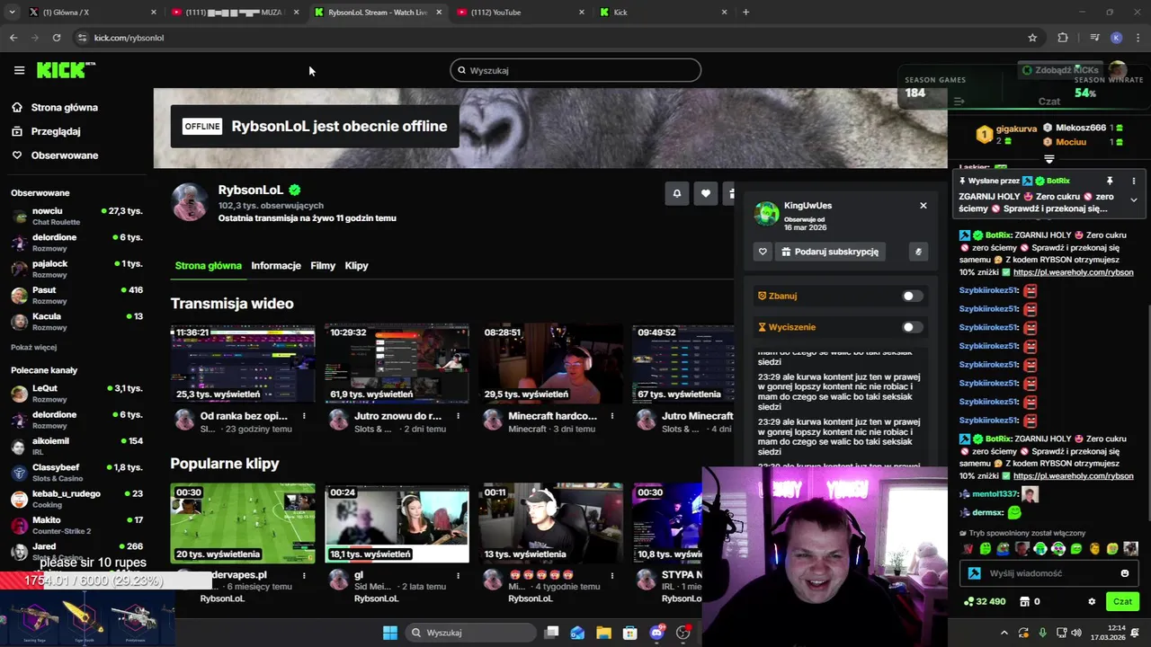
Task: Click Zdobądź KICKs button
Action: tap(1059, 70)
